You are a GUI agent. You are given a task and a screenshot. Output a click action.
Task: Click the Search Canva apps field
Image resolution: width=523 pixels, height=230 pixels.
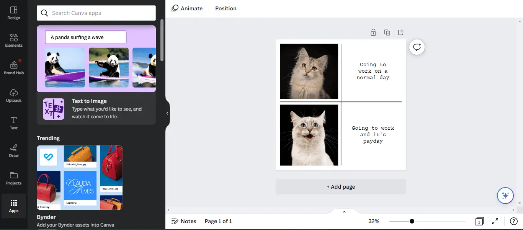pos(96,13)
